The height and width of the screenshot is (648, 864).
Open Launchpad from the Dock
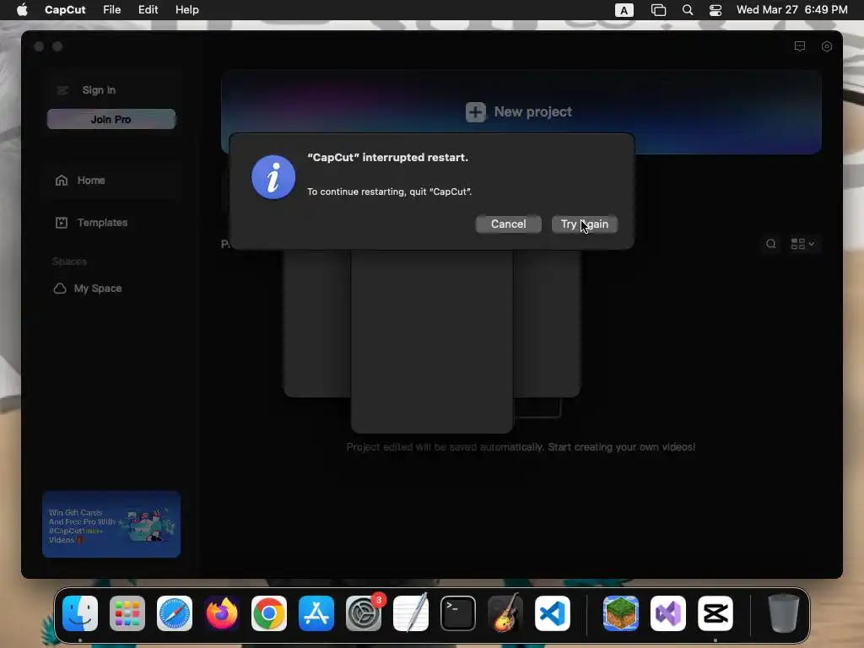(127, 613)
